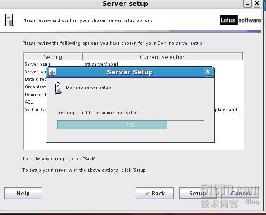Select the Current selection column header

(162, 57)
